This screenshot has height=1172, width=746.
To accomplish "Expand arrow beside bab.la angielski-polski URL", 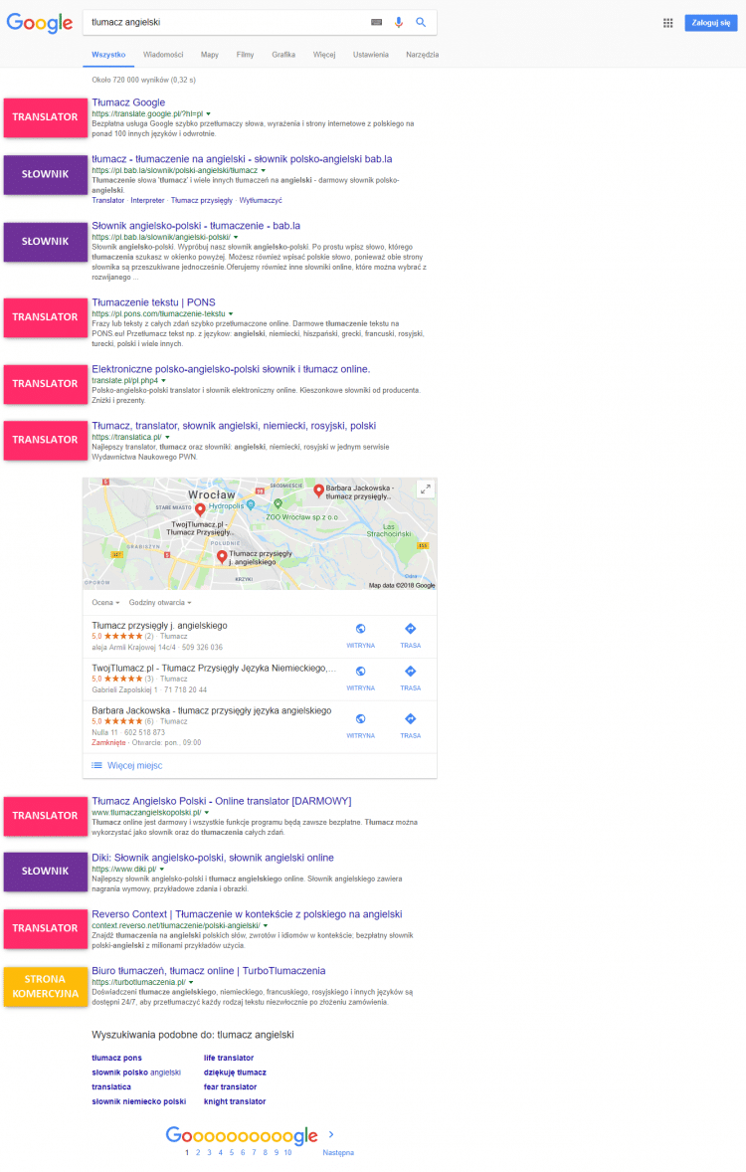I will coord(236,238).
